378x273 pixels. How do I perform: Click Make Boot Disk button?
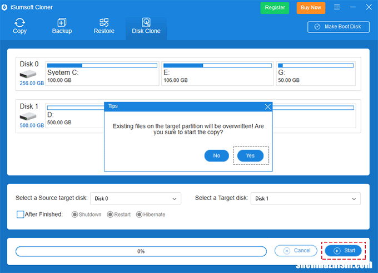(x=338, y=27)
